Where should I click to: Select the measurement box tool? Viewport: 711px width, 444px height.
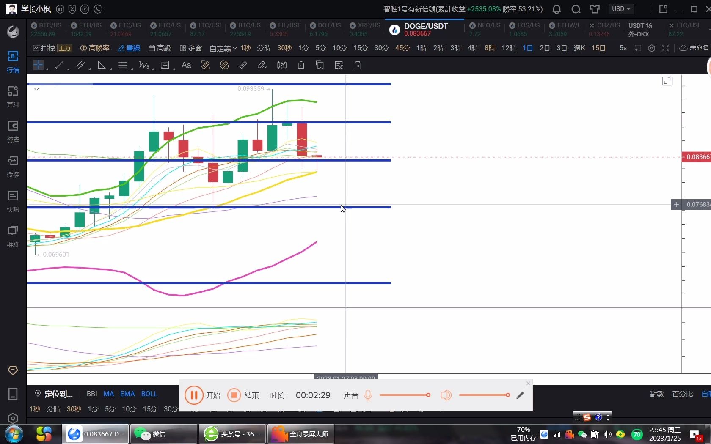click(165, 65)
